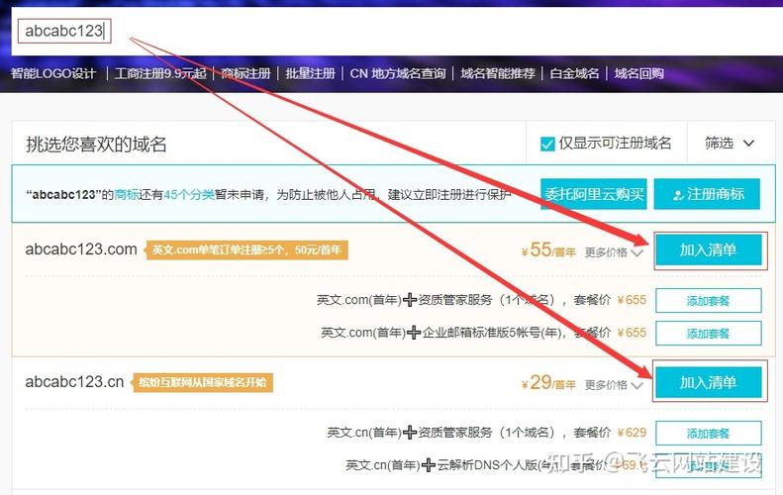Click the abcabc123.com domain name
Image resolution: width=783 pixels, height=495 pixels.
(81, 249)
